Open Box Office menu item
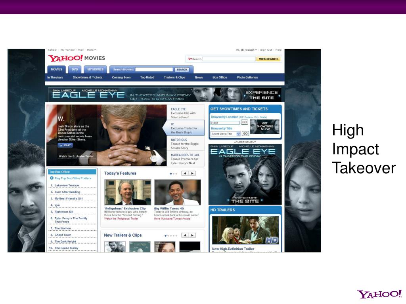Screen dimensions: 406x304 (220, 77)
